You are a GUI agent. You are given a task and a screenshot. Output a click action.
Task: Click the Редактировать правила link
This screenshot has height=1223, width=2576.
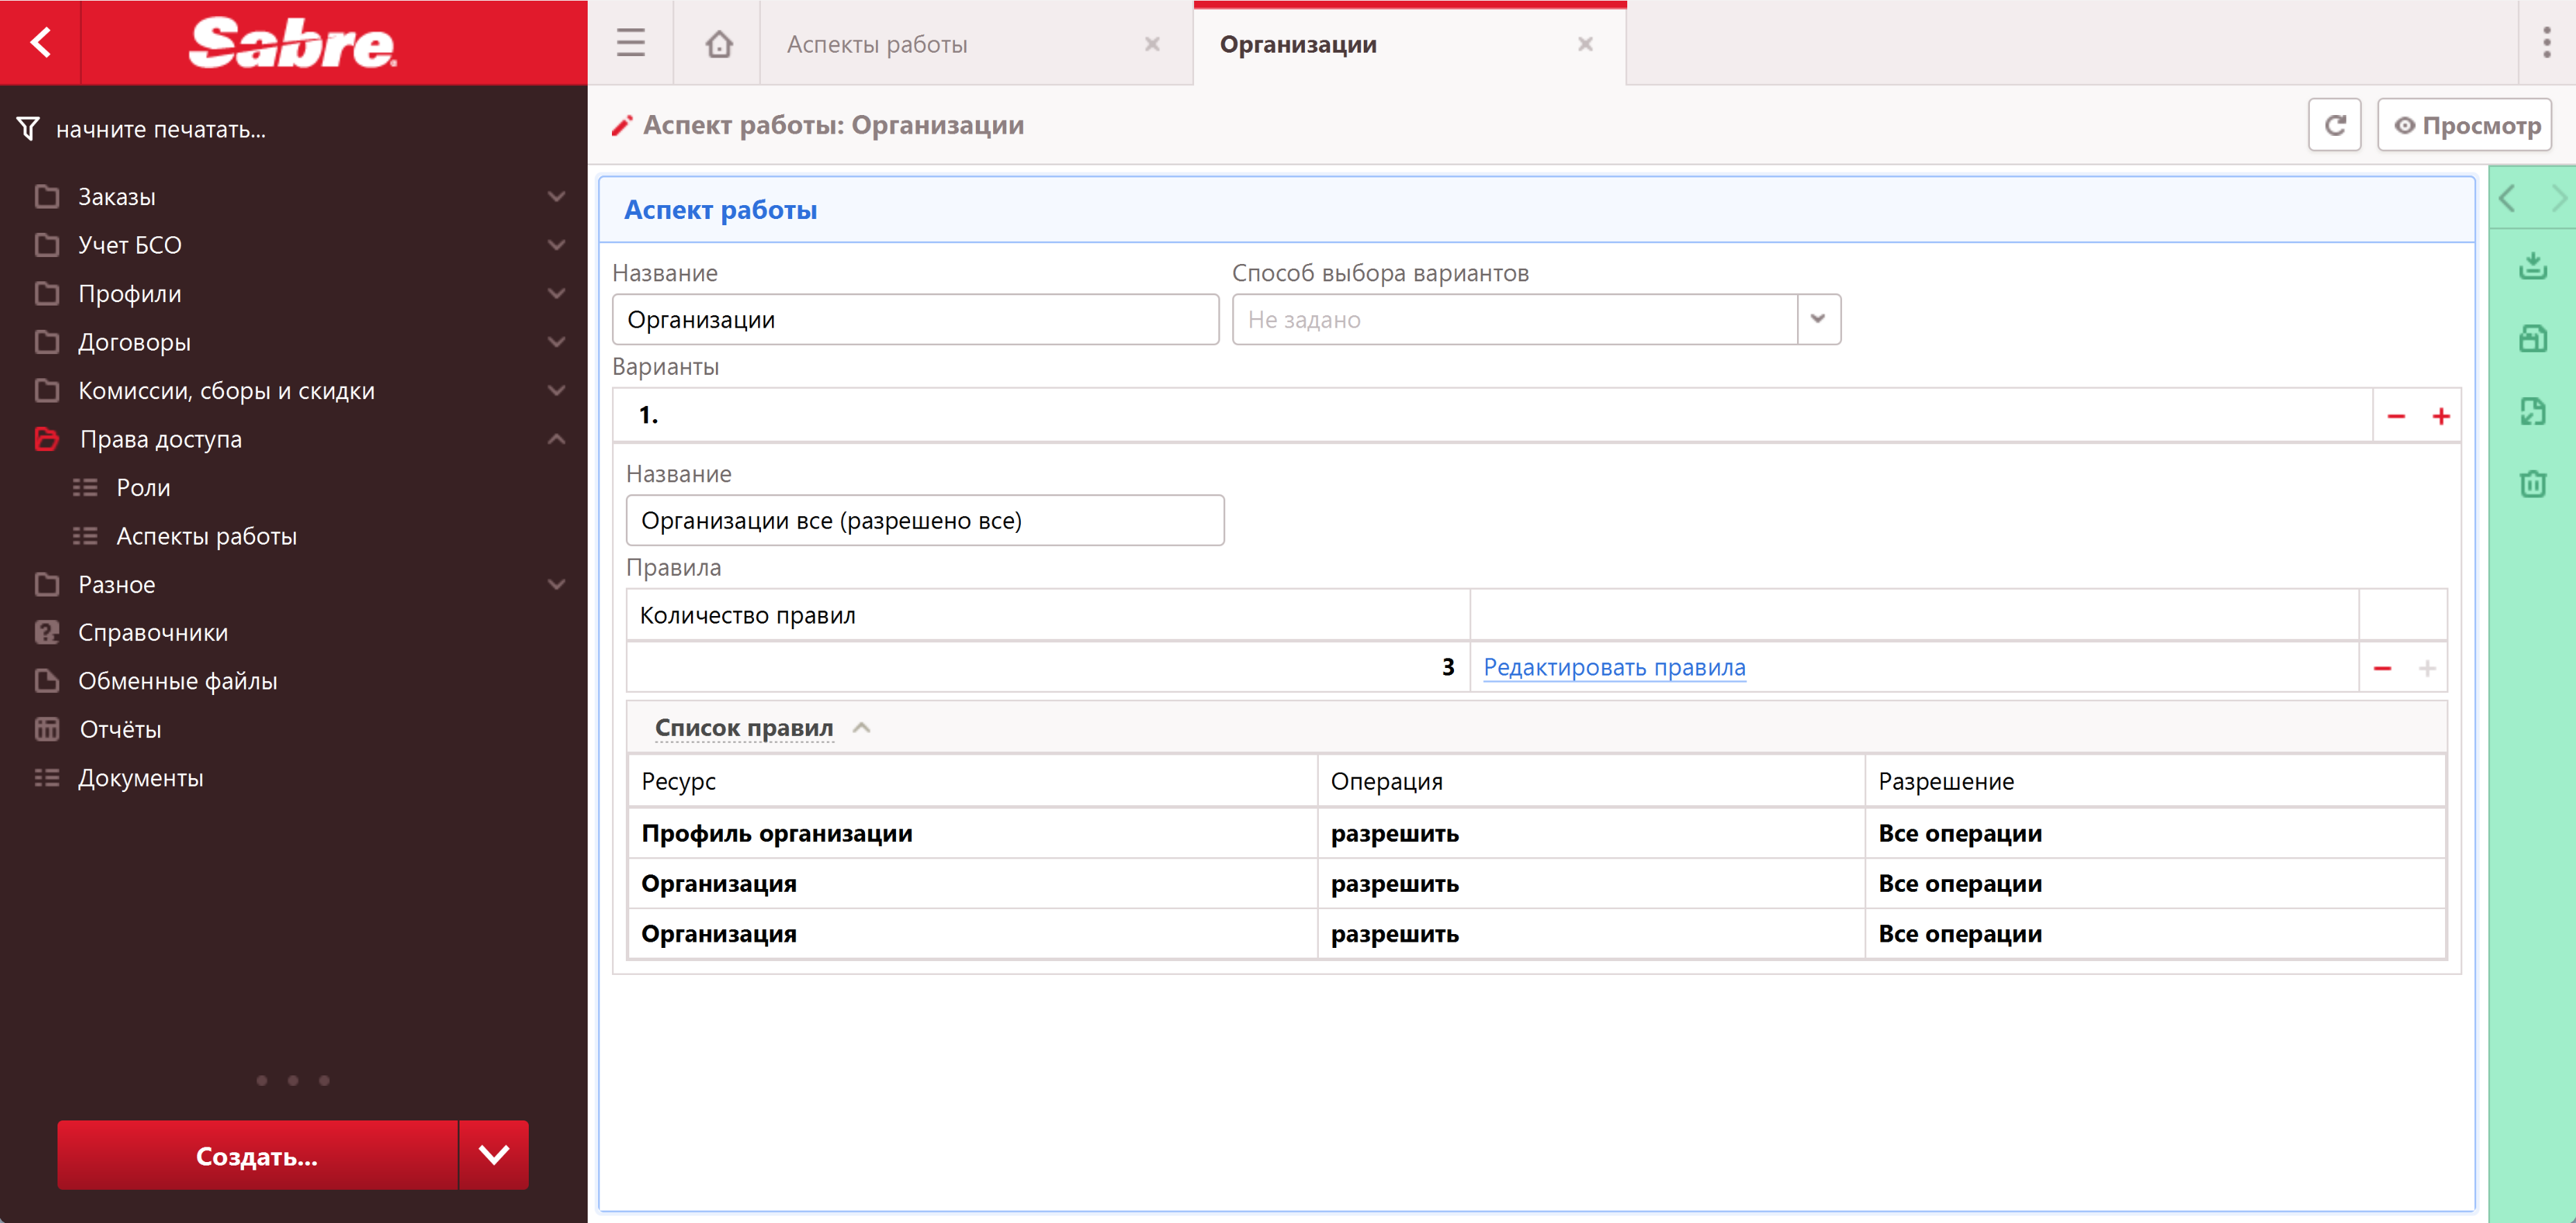coord(1614,667)
